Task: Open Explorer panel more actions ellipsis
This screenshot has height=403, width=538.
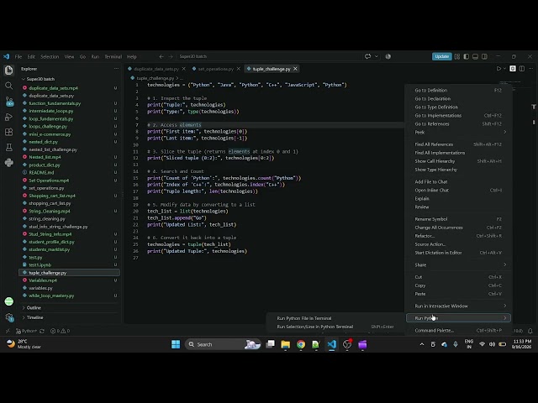Action: pos(116,69)
